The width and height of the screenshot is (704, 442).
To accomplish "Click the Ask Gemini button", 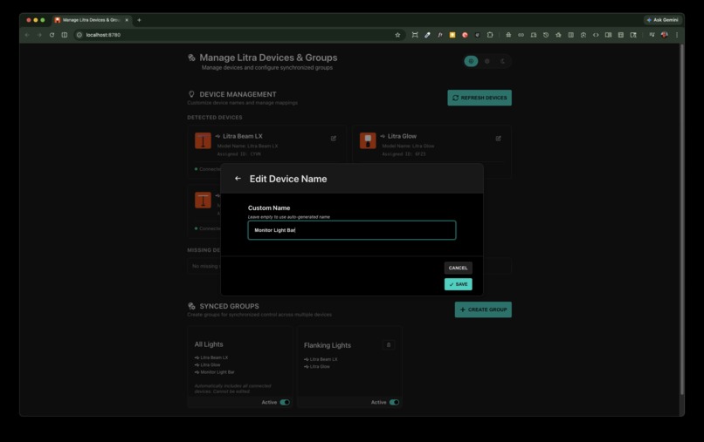I will 663,20.
